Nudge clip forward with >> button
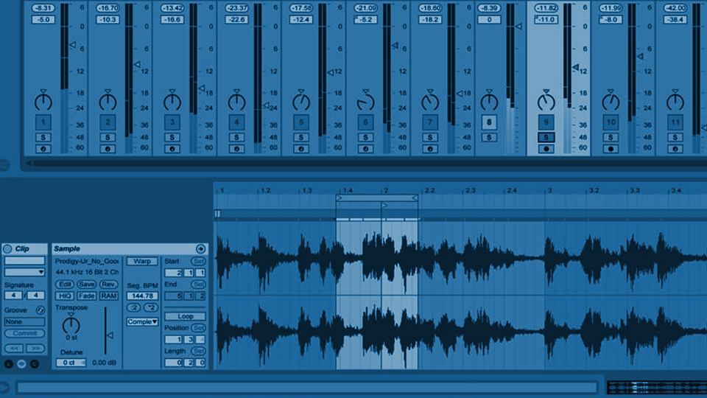This screenshot has height=398, width=707. point(35,349)
